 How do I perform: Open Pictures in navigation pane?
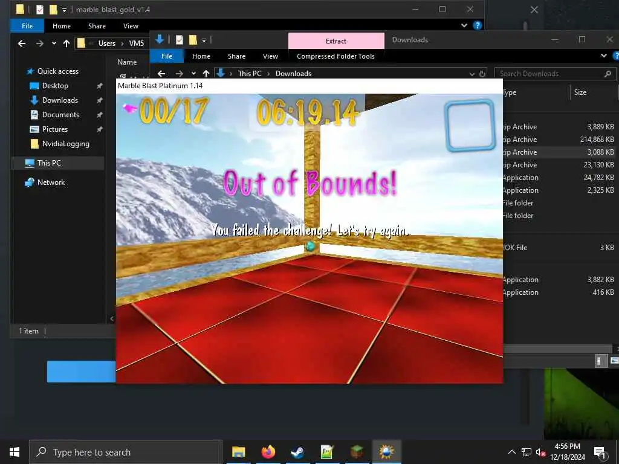pyautogui.click(x=55, y=129)
